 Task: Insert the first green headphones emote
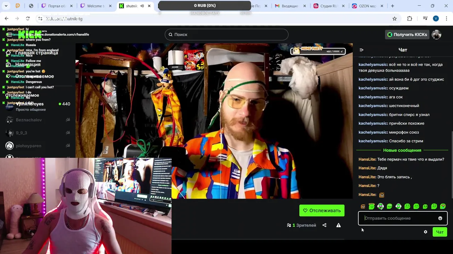[x=380, y=206]
